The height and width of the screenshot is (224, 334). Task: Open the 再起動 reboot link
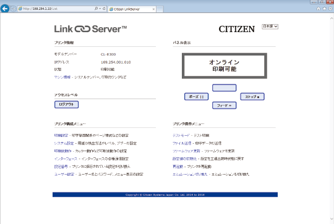click(178, 167)
